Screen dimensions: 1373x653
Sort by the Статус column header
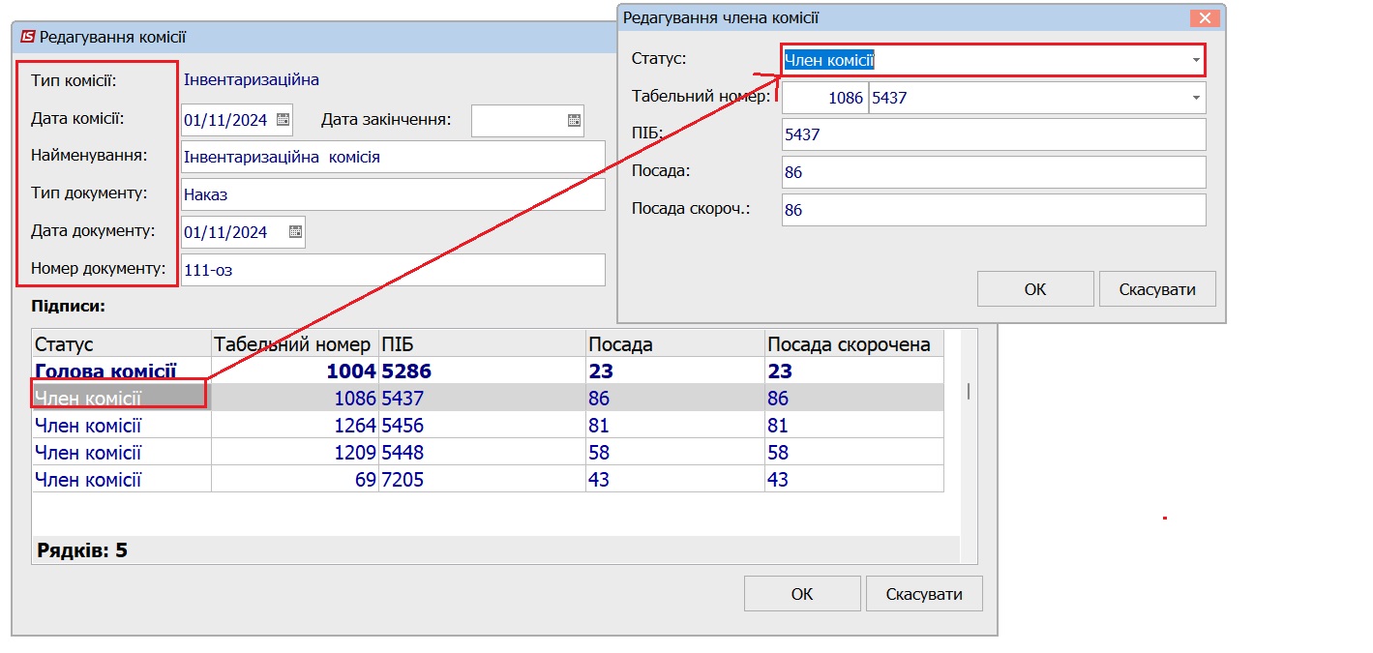click(x=122, y=343)
